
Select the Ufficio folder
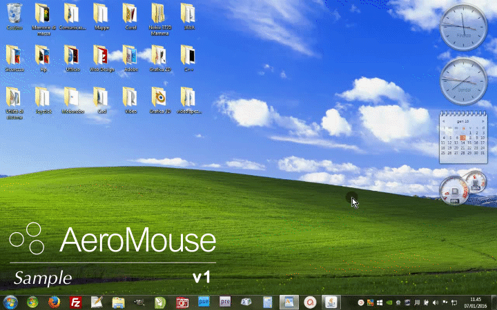click(72, 58)
